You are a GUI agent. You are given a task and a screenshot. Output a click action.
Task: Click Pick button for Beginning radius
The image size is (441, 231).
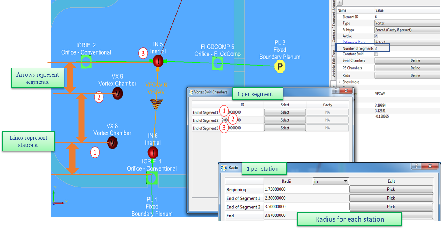[391, 189]
